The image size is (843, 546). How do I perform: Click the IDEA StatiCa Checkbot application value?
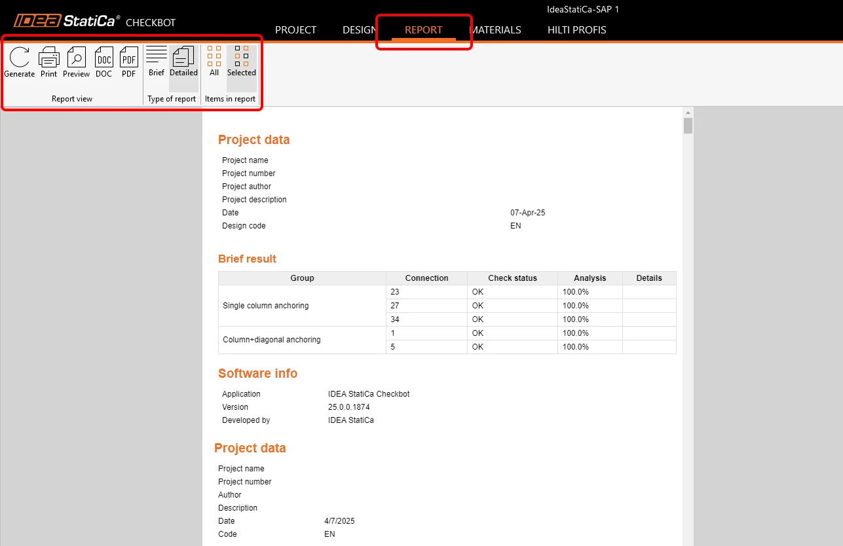pos(369,394)
